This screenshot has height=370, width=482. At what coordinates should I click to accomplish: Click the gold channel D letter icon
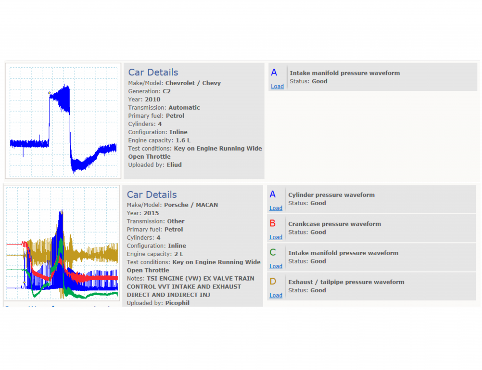(273, 282)
